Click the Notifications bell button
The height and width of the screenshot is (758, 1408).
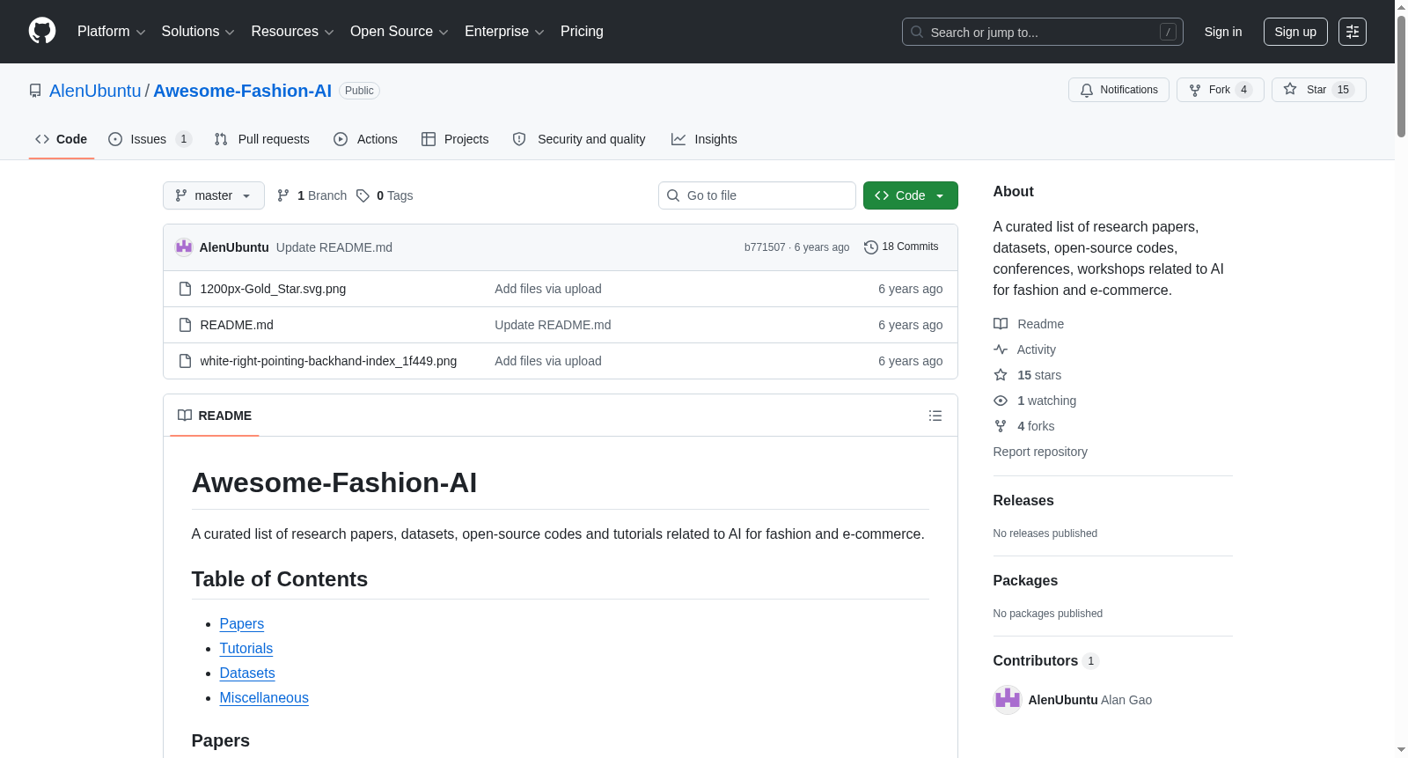click(1118, 90)
